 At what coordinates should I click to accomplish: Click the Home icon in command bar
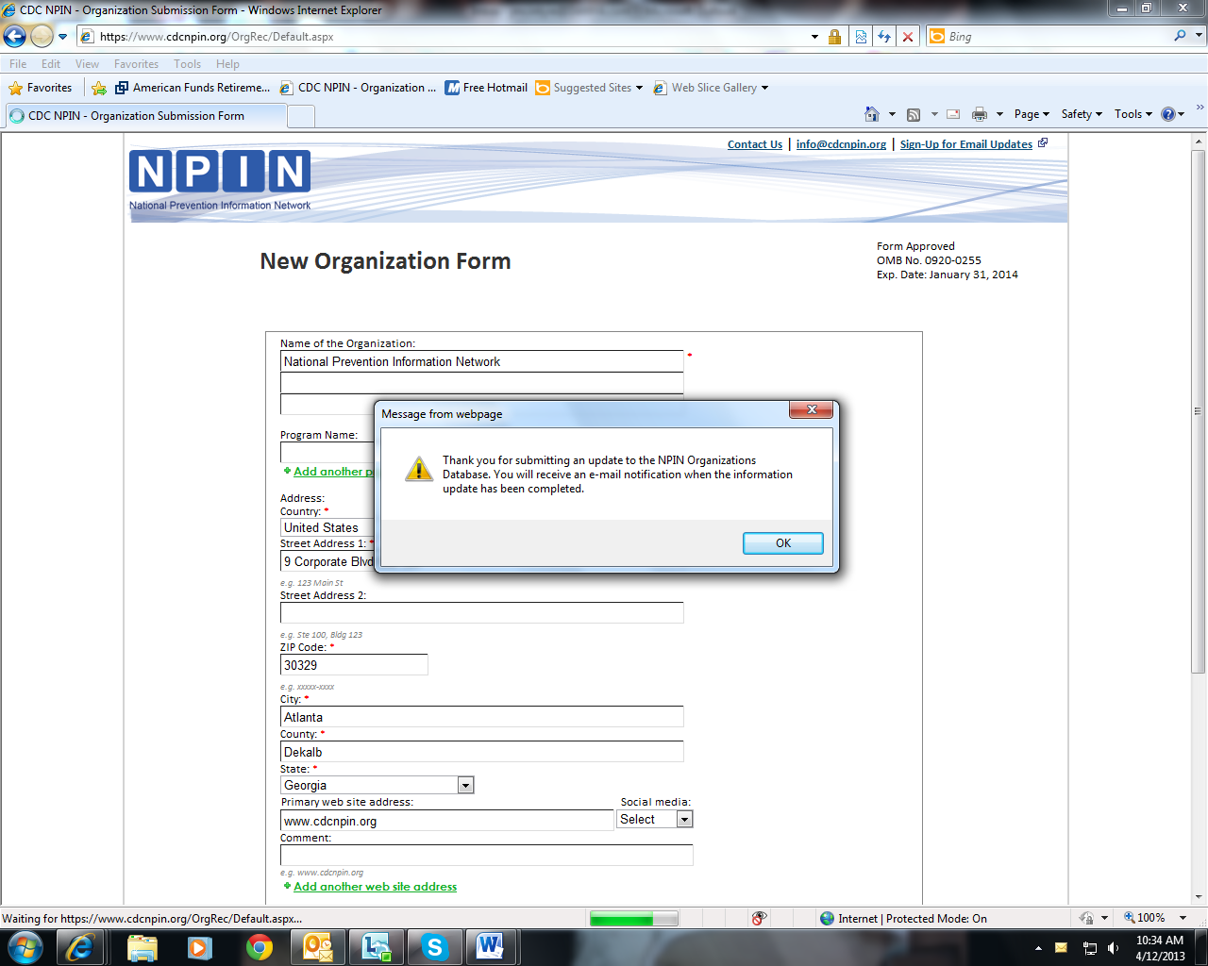click(872, 114)
